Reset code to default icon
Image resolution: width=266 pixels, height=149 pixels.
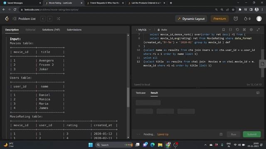click(x=237, y=30)
